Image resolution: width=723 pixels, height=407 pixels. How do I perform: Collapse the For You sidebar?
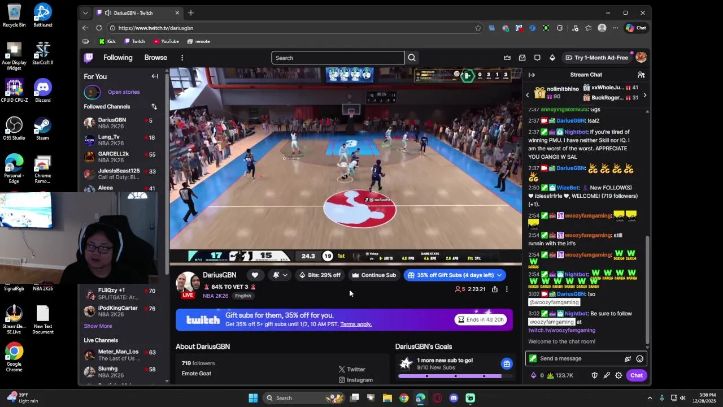point(155,76)
